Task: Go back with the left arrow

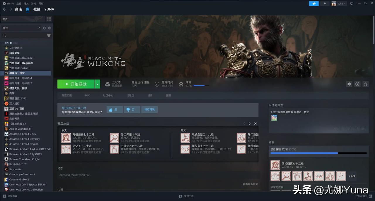Action: [4, 9]
